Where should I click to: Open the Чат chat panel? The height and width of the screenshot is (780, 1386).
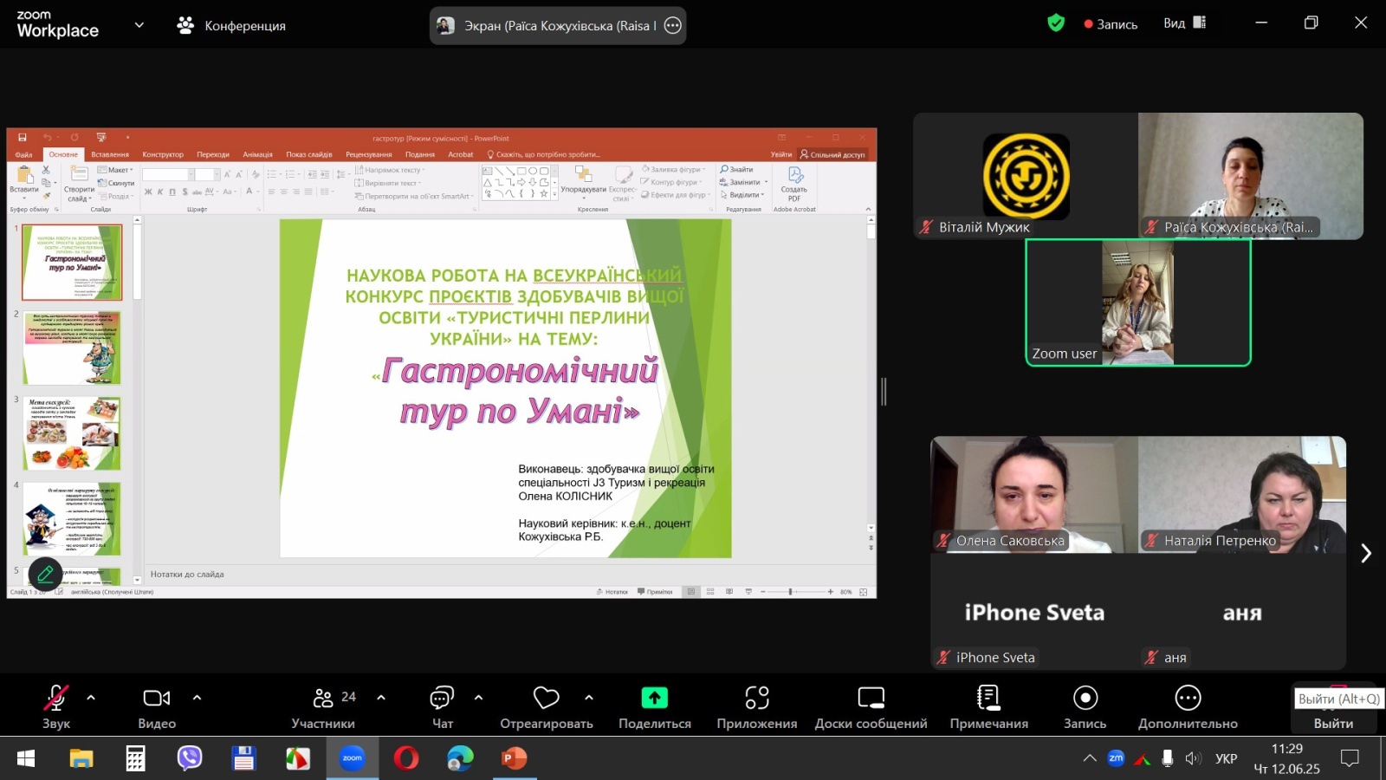(x=443, y=706)
